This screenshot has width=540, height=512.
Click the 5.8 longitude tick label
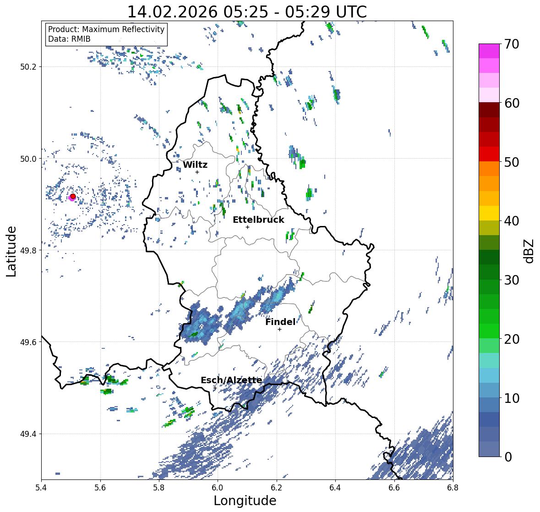pyautogui.click(x=159, y=488)
